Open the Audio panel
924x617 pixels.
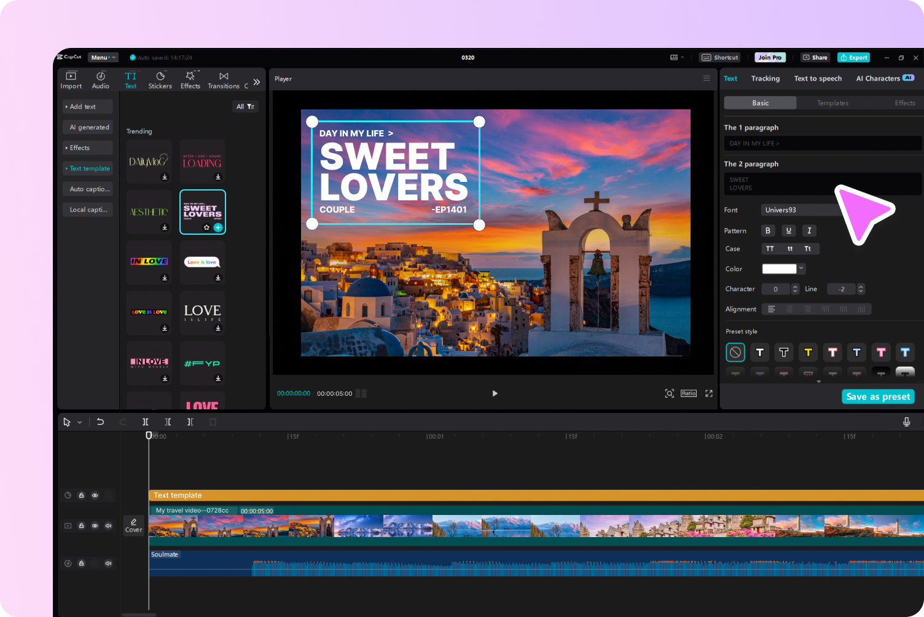tap(100, 79)
